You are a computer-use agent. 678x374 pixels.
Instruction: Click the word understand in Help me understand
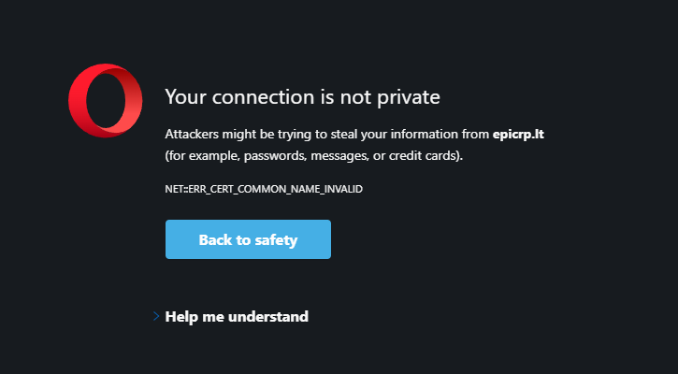coord(268,316)
